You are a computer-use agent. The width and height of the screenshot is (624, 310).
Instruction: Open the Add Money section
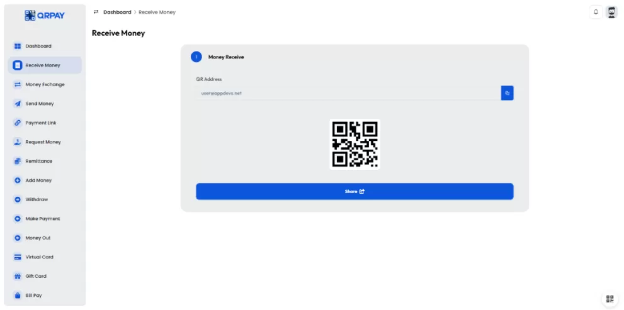point(45,180)
